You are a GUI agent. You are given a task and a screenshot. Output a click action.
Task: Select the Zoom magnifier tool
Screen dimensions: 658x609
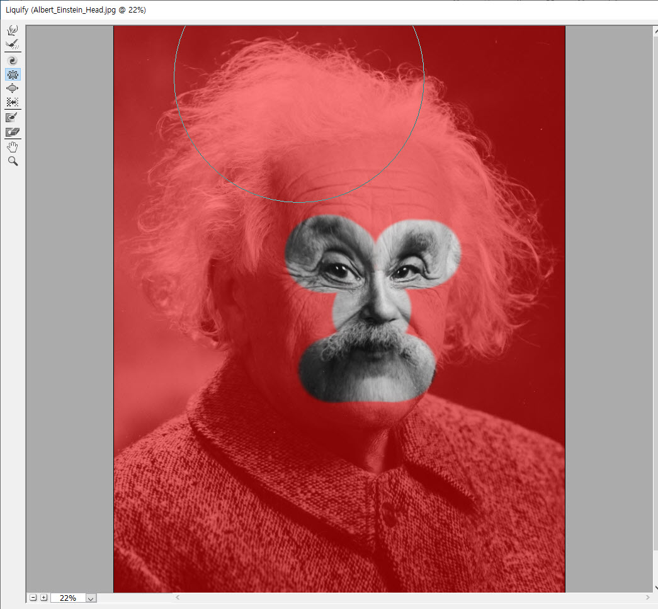point(13,161)
